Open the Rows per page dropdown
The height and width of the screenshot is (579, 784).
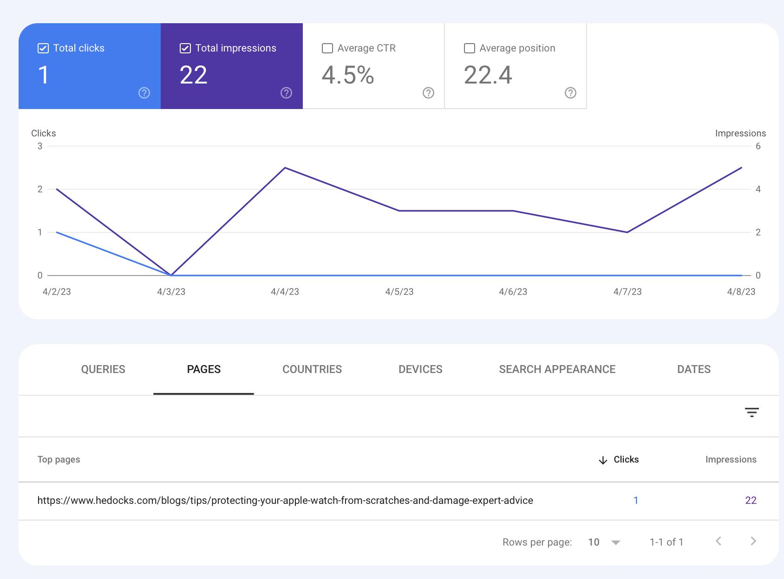tap(604, 542)
